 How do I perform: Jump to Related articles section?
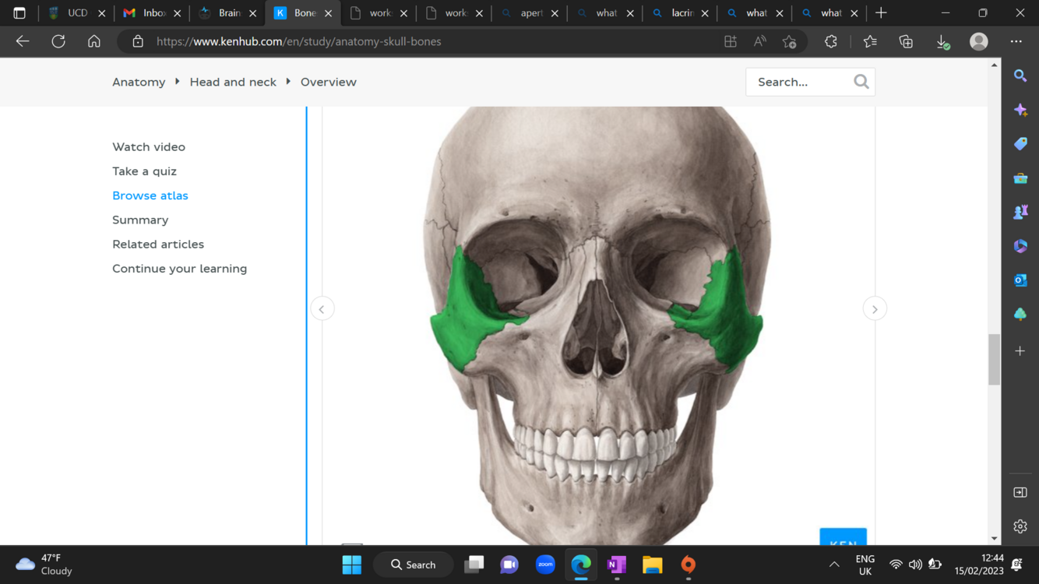[158, 245]
